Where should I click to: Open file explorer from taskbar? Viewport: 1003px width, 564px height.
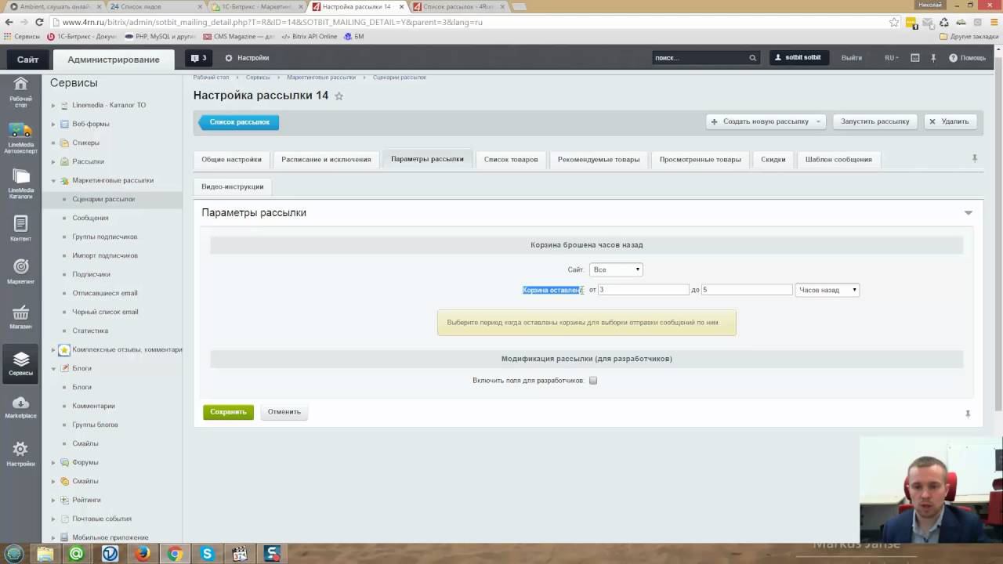pos(45,554)
